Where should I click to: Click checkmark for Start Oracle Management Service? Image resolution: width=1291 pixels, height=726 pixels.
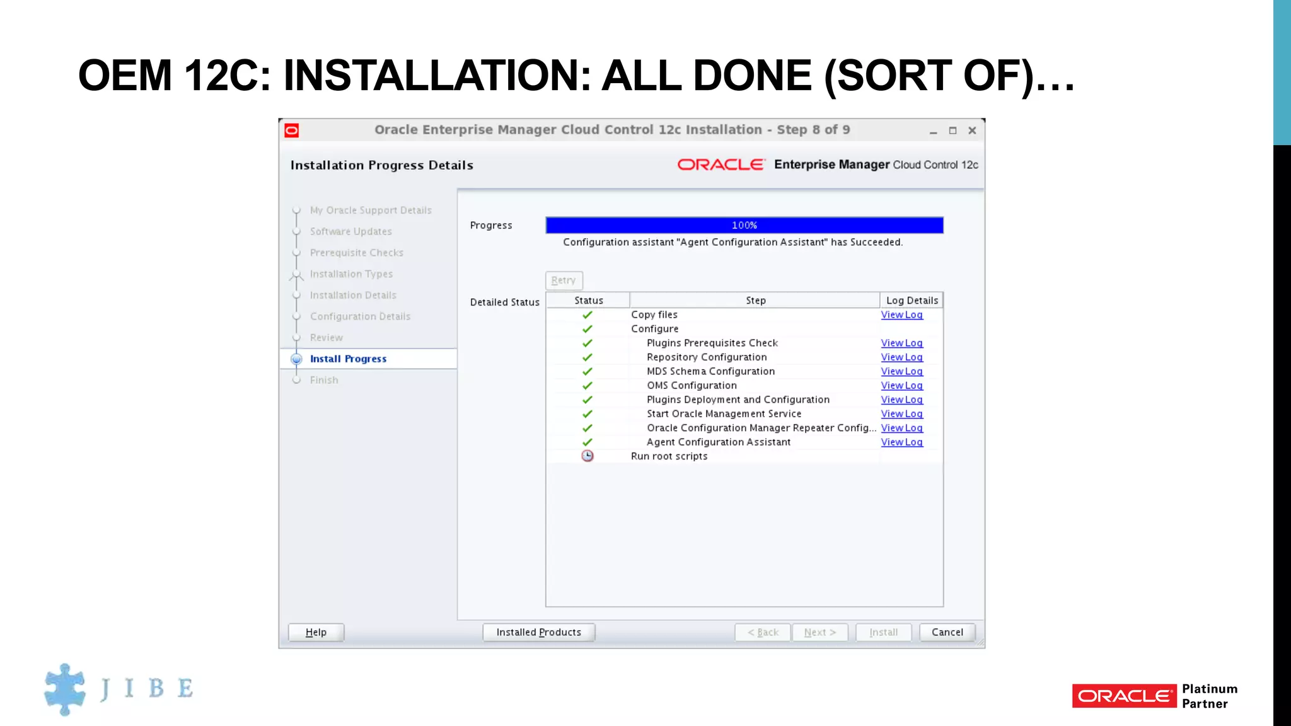click(x=588, y=414)
